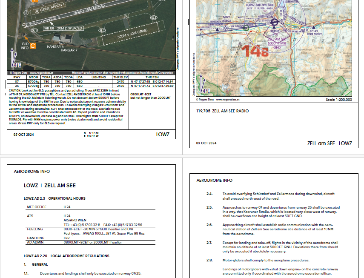
Task: Click the word 'CAUTION:' in the chart notes
Action: (15, 91)
